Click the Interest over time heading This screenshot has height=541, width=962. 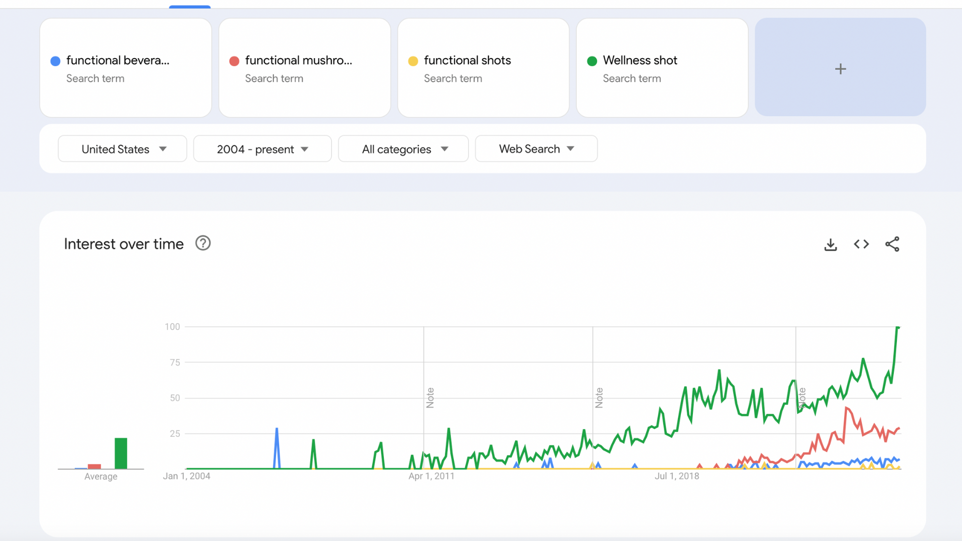(124, 244)
